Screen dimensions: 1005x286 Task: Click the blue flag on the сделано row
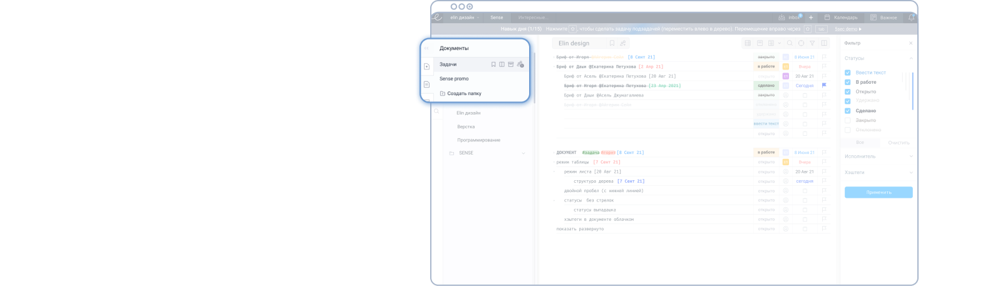point(824,85)
